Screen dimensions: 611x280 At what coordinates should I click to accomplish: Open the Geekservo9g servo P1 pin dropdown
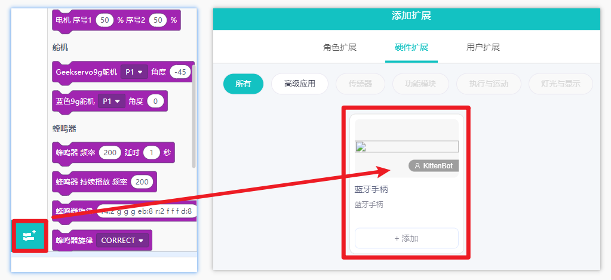(x=134, y=72)
